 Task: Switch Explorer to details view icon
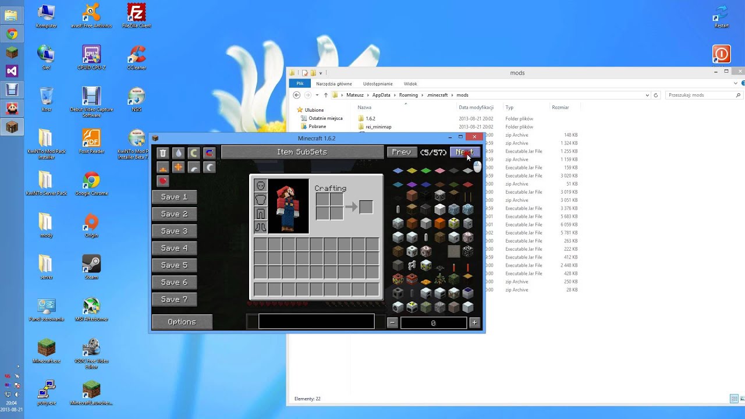click(x=733, y=399)
